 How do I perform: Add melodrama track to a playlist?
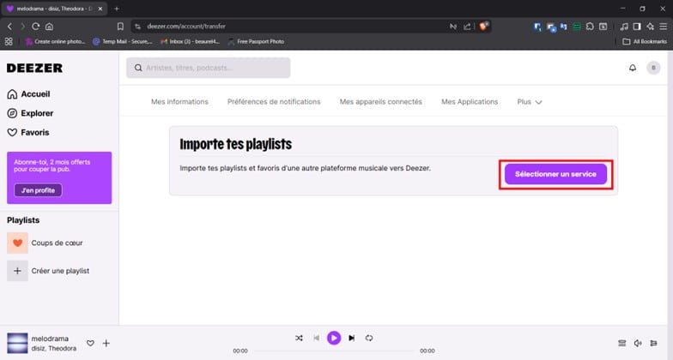coord(106,343)
